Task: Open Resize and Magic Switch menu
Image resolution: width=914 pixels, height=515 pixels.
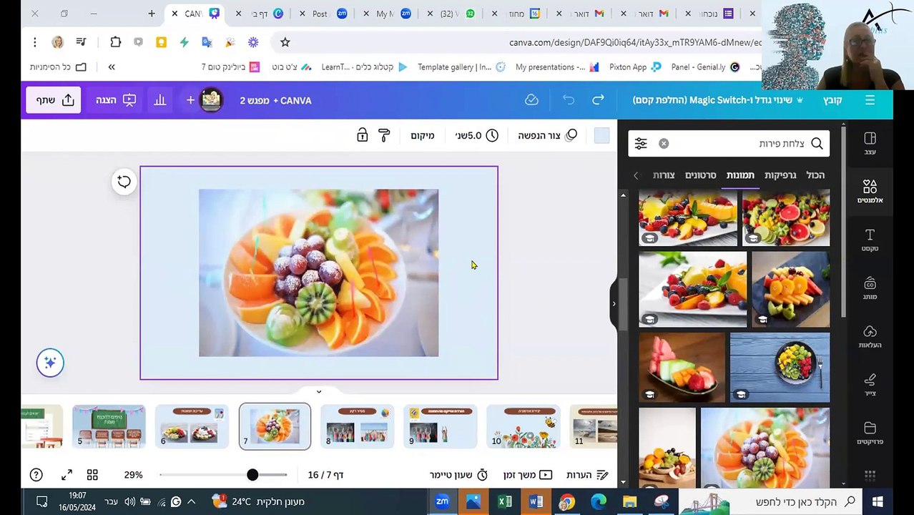Action: click(x=717, y=100)
